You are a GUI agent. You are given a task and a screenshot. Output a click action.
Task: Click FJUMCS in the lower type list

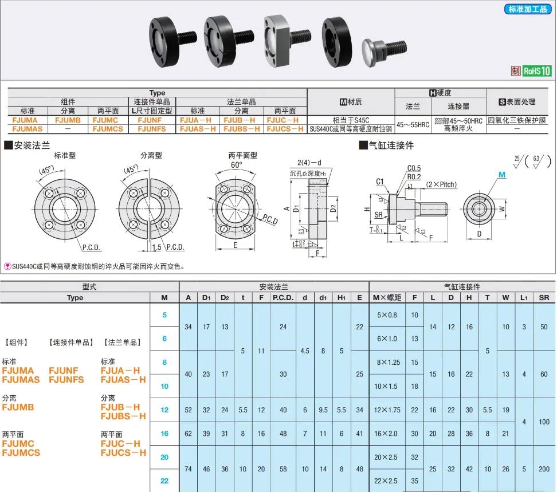click(22, 452)
